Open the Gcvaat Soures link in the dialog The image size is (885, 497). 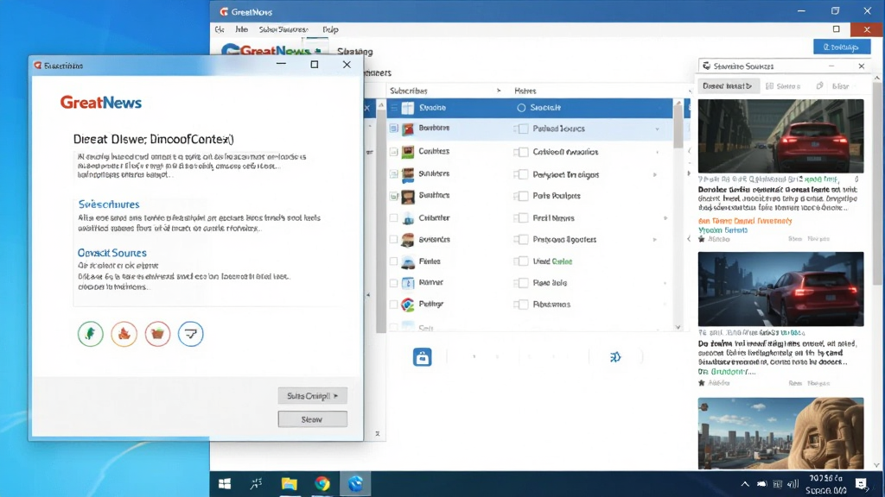(112, 253)
